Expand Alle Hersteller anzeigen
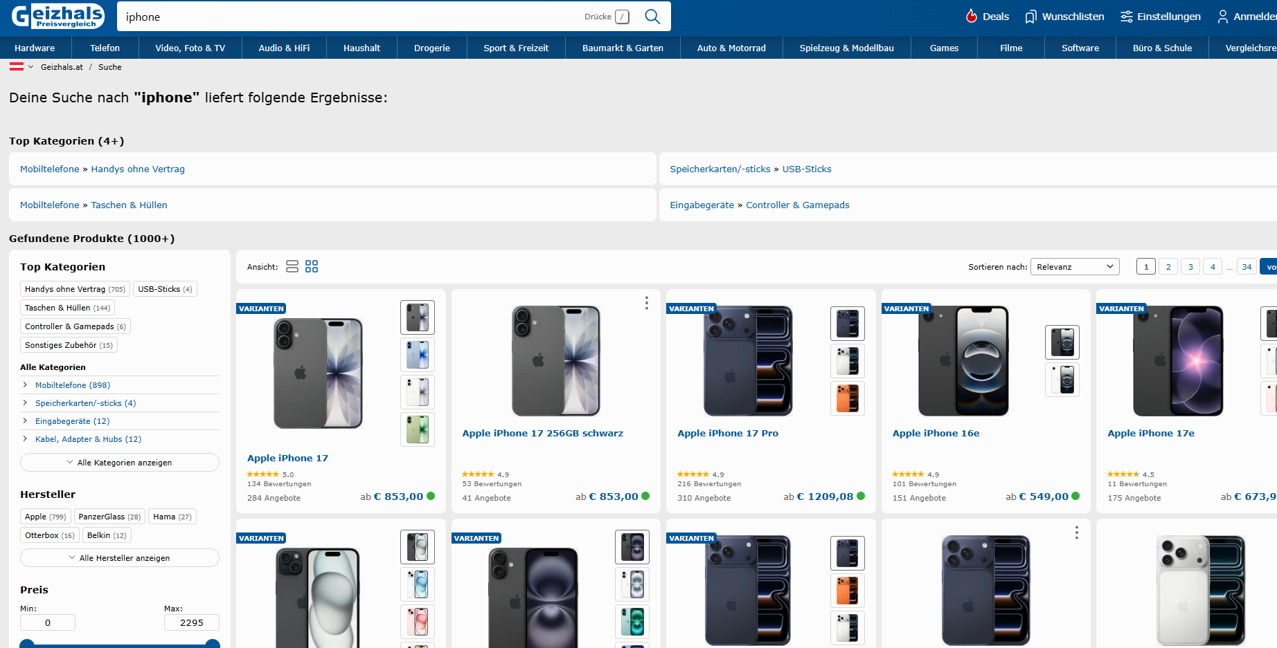 [120, 557]
